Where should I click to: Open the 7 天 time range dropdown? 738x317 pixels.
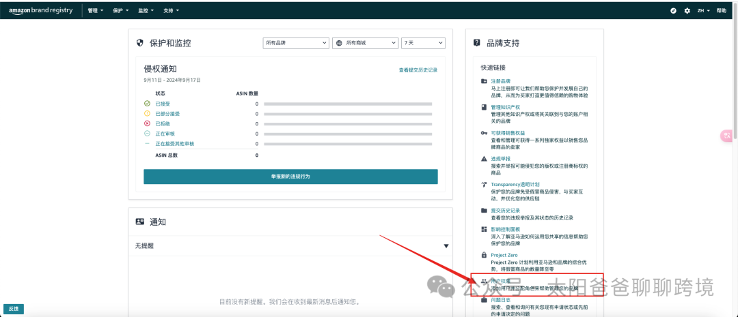(x=423, y=43)
